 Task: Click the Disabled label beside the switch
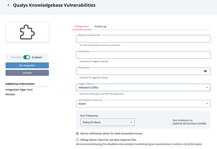click(16, 57)
